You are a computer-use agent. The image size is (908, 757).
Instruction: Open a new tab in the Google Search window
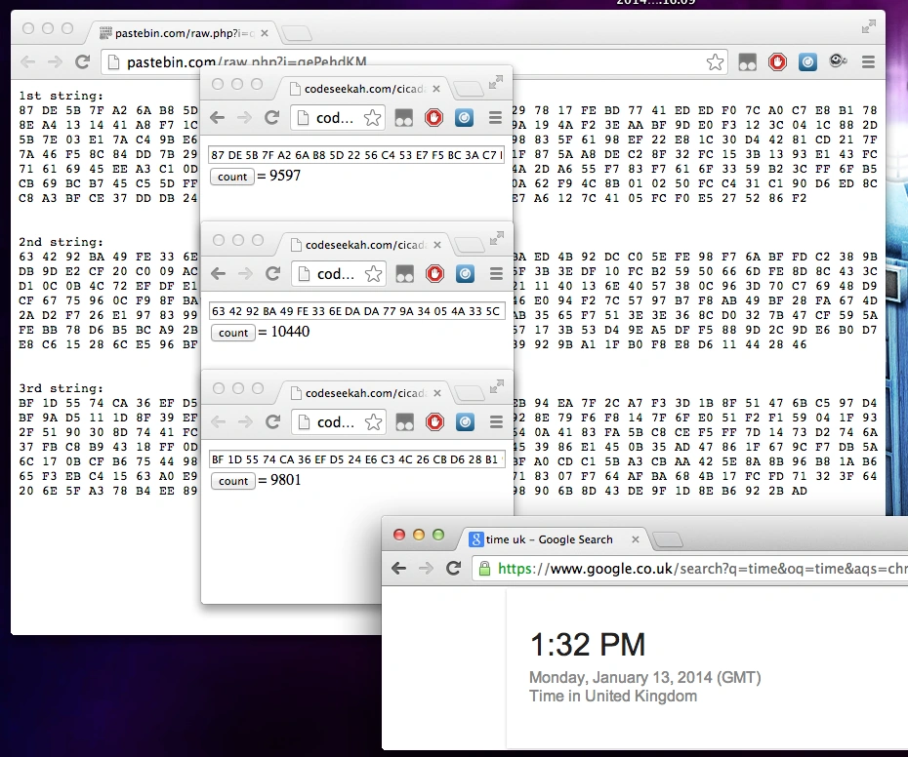pos(668,540)
